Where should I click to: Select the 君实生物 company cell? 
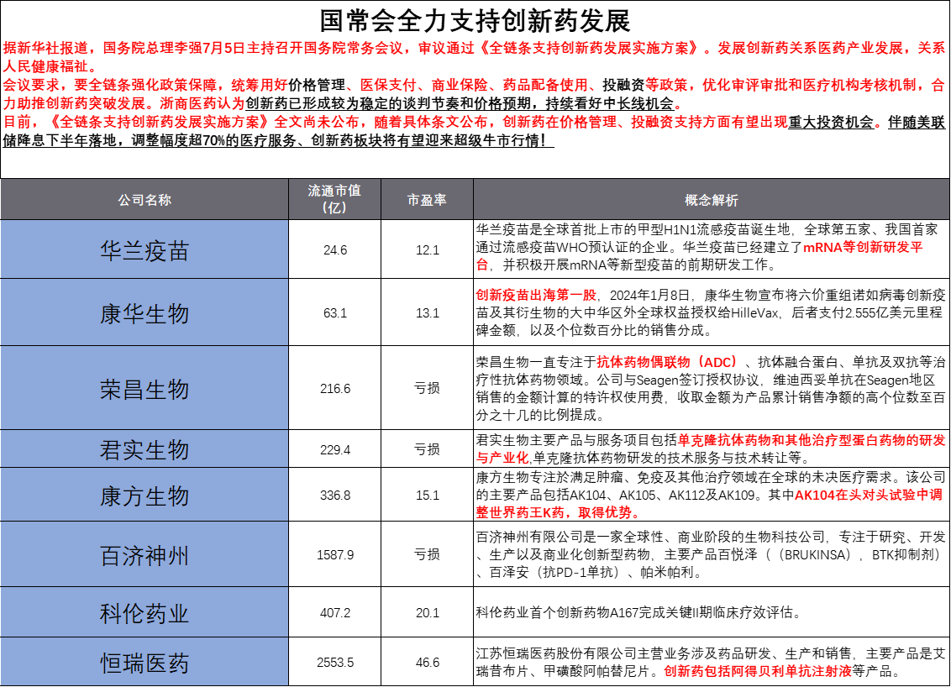coord(144,449)
